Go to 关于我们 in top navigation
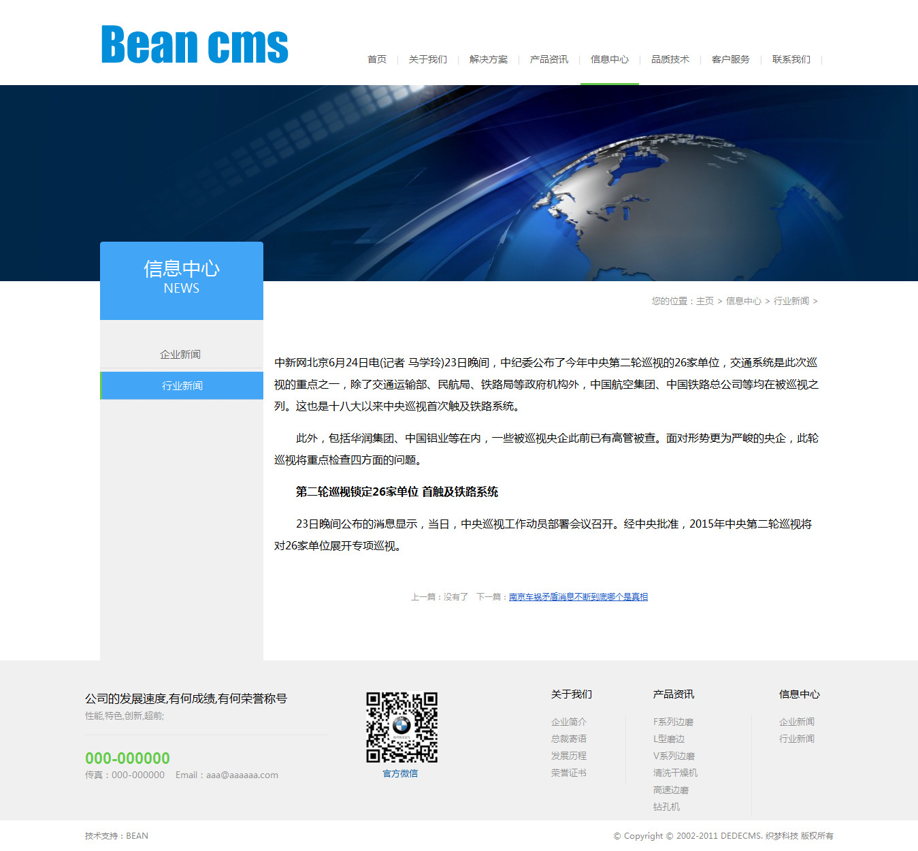The width and height of the screenshot is (918, 851). [x=428, y=60]
